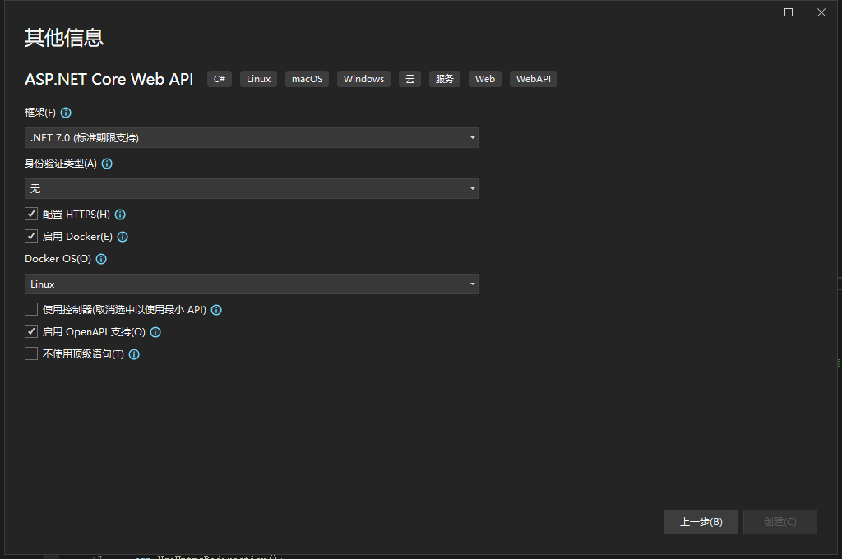Click the info icon next to 启用 Docker(E)
842x559 pixels.
pos(123,237)
